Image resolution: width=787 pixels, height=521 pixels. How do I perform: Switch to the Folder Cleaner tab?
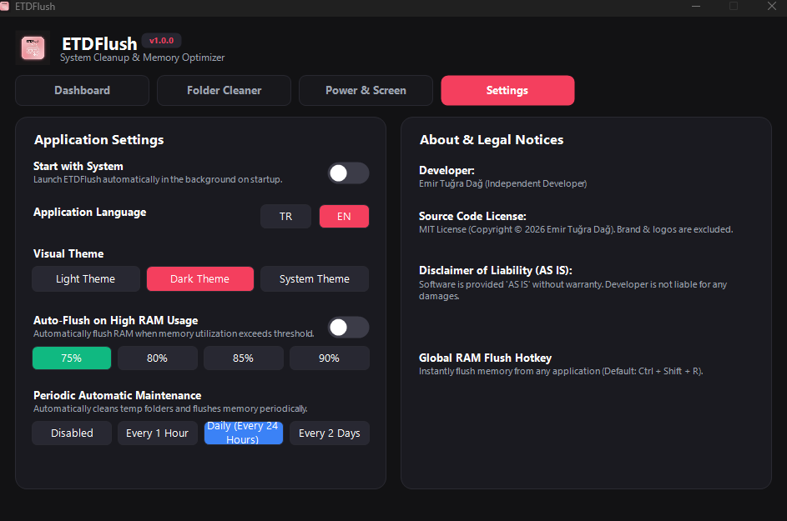pos(224,90)
